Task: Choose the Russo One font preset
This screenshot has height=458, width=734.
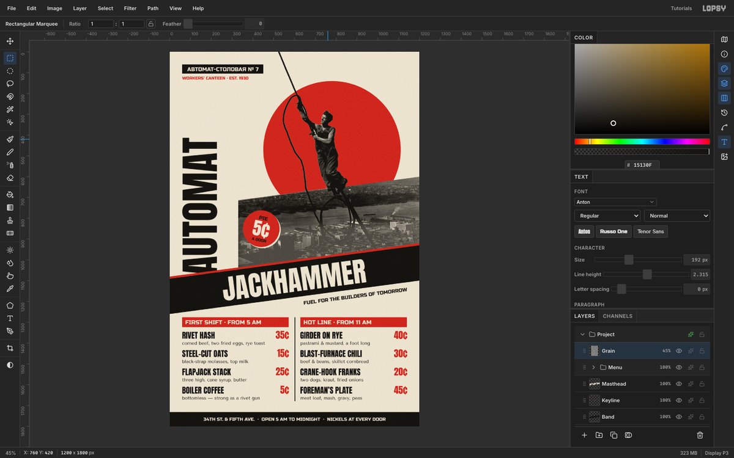Action: click(x=614, y=231)
